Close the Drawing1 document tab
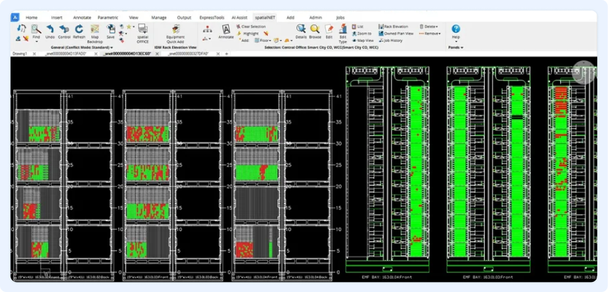 [x=34, y=54]
